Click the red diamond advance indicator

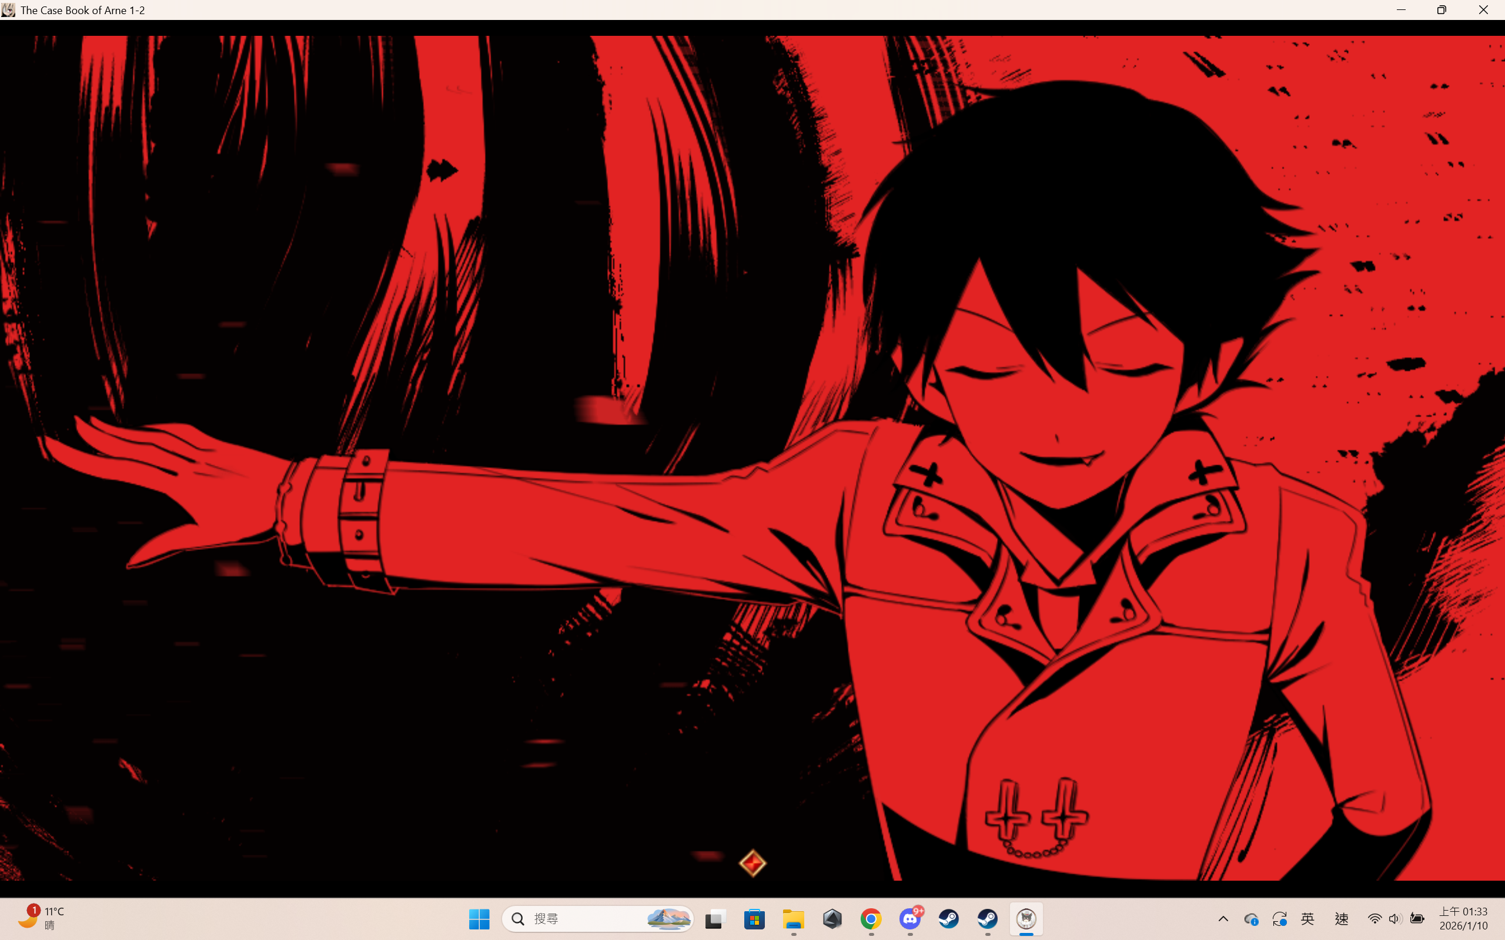pyautogui.click(x=752, y=863)
